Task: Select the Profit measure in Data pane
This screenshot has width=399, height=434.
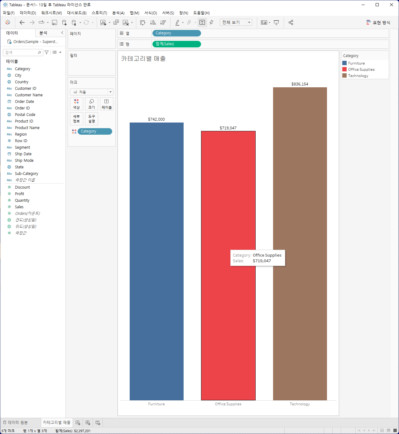Action: [x=19, y=194]
